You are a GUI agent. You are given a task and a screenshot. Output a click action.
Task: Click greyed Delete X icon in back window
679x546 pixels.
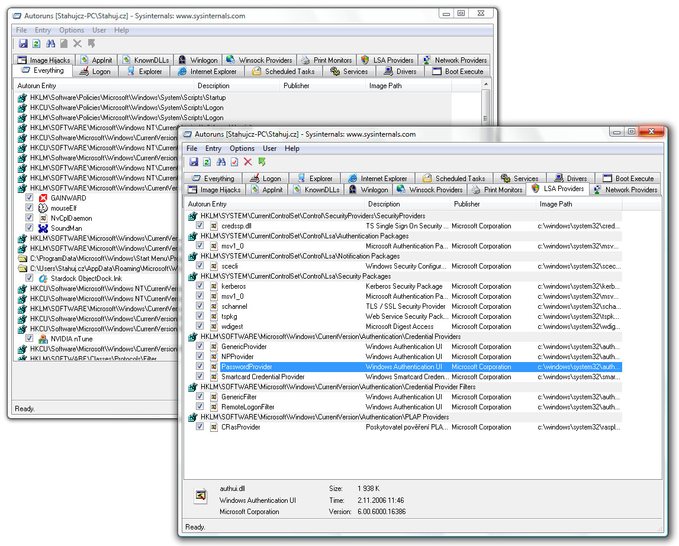(x=77, y=43)
